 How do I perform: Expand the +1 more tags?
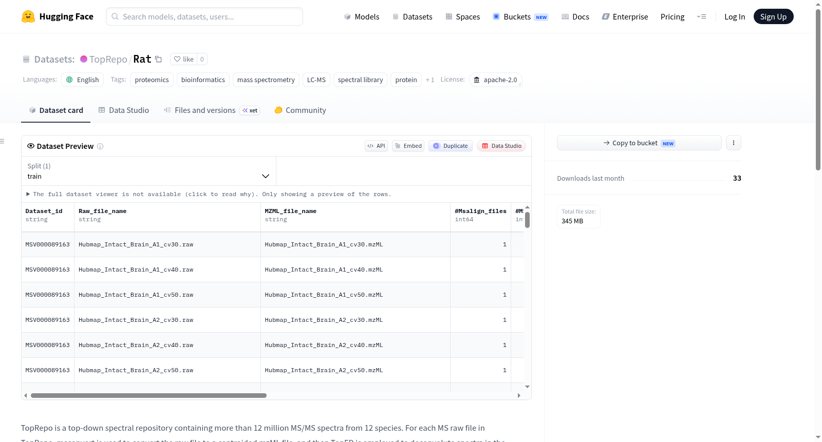pyautogui.click(x=430, y=80)
